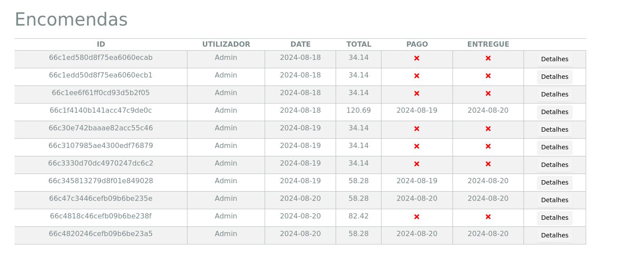Click the ID column header
Viewport: 617px width, 259px height.
click(x=101, y=44)
